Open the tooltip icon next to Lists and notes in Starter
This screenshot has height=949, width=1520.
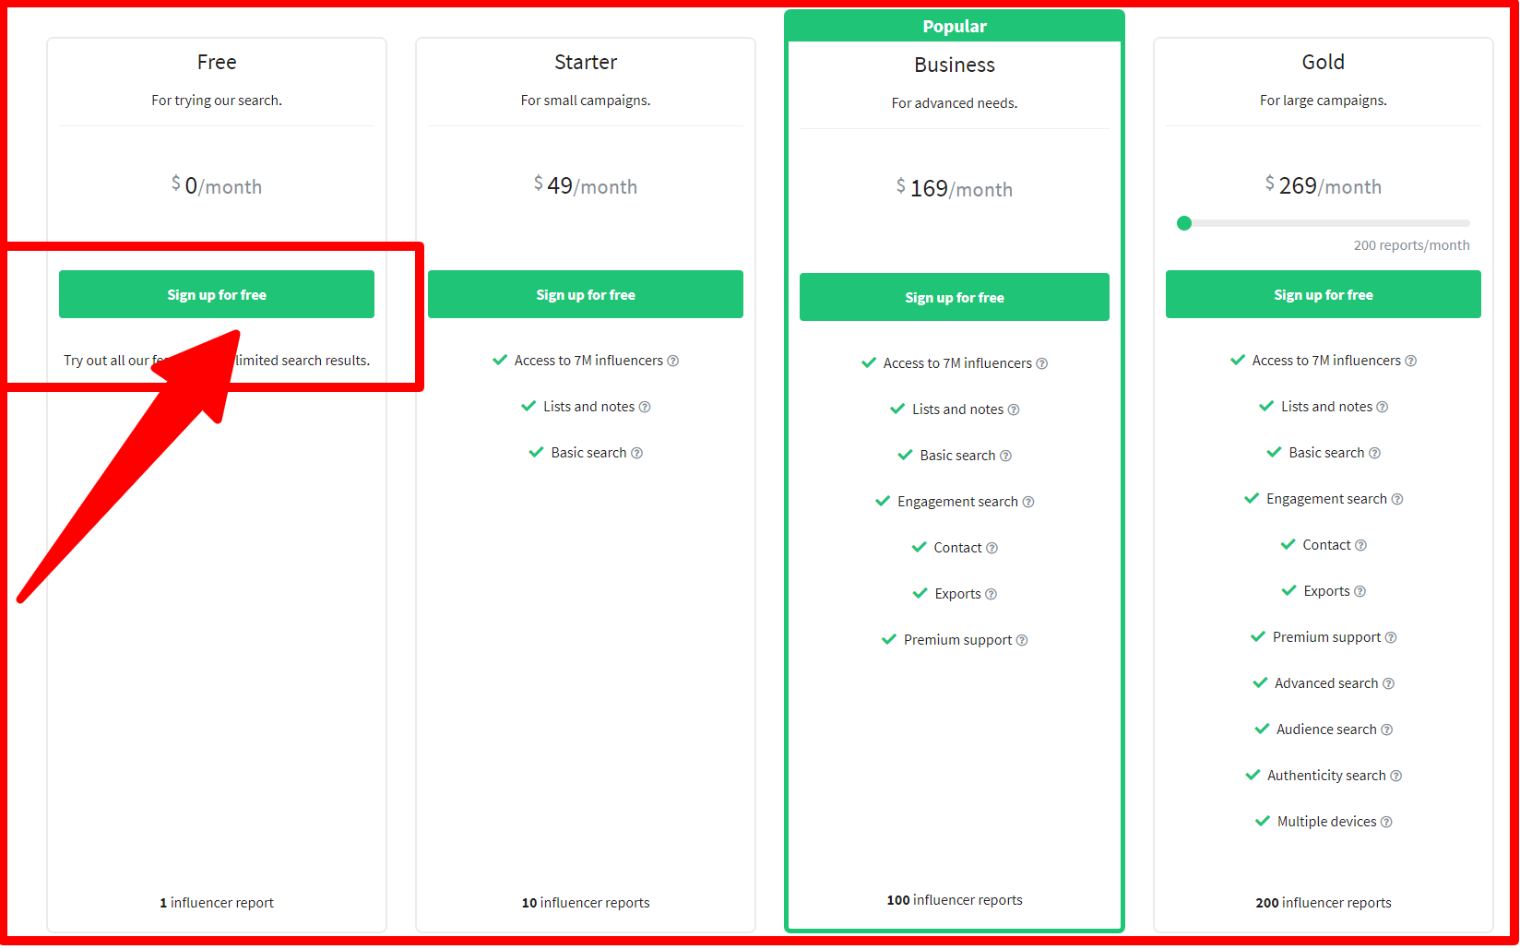645,407
